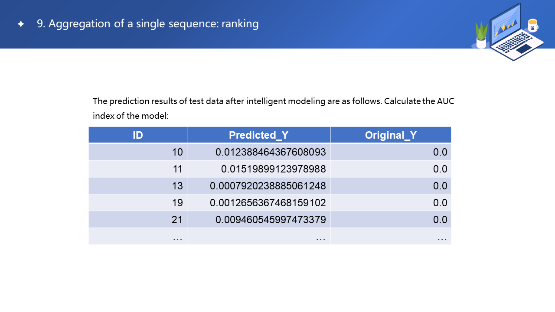The width and height of the screenshot is (555, 312).
Task: Click the ID cell containing 10
Action: (177, 152)
